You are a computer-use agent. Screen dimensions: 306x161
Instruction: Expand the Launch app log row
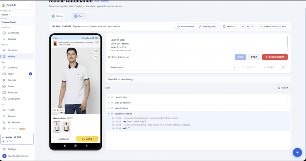coord(198,97)
